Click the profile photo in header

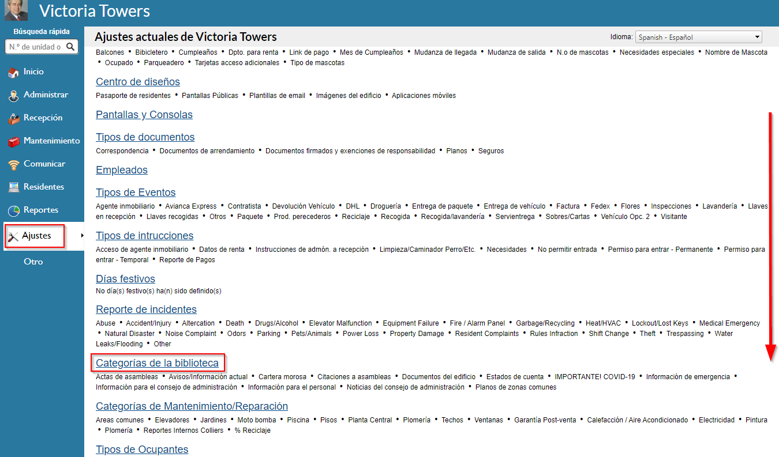pos(16,10)
